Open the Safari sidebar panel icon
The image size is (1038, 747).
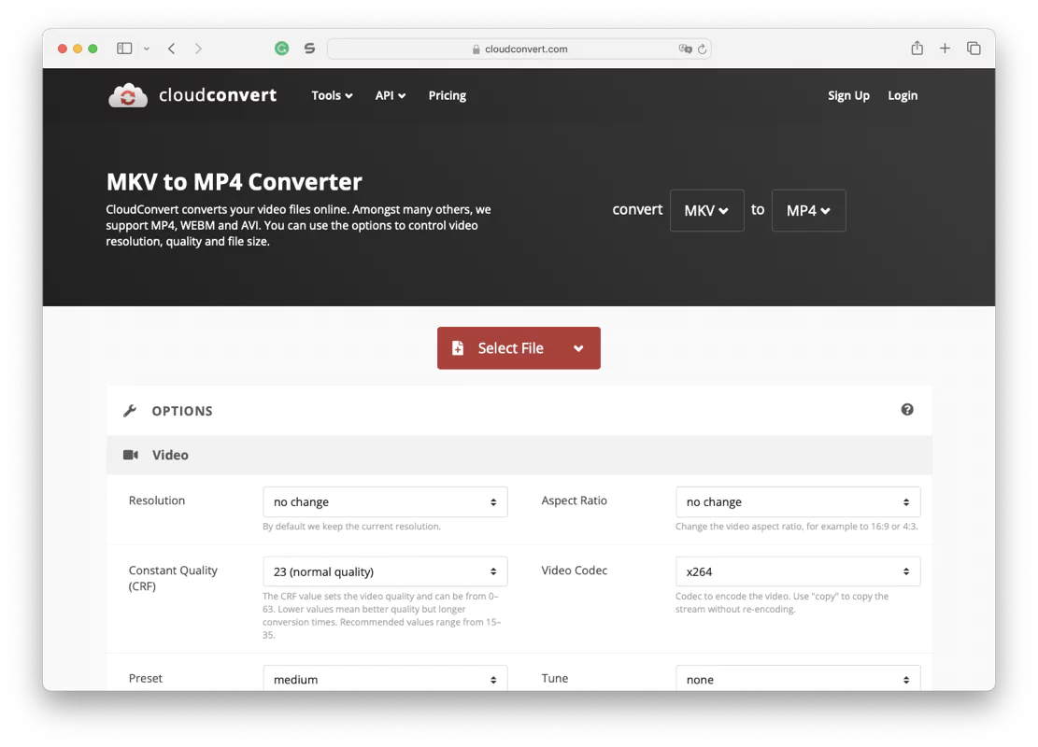coord(124,49)
